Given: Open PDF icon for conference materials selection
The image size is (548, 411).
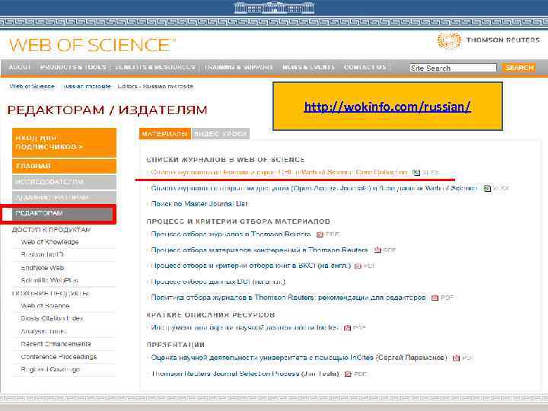Looking at the screenshot, I should point(378,250).
